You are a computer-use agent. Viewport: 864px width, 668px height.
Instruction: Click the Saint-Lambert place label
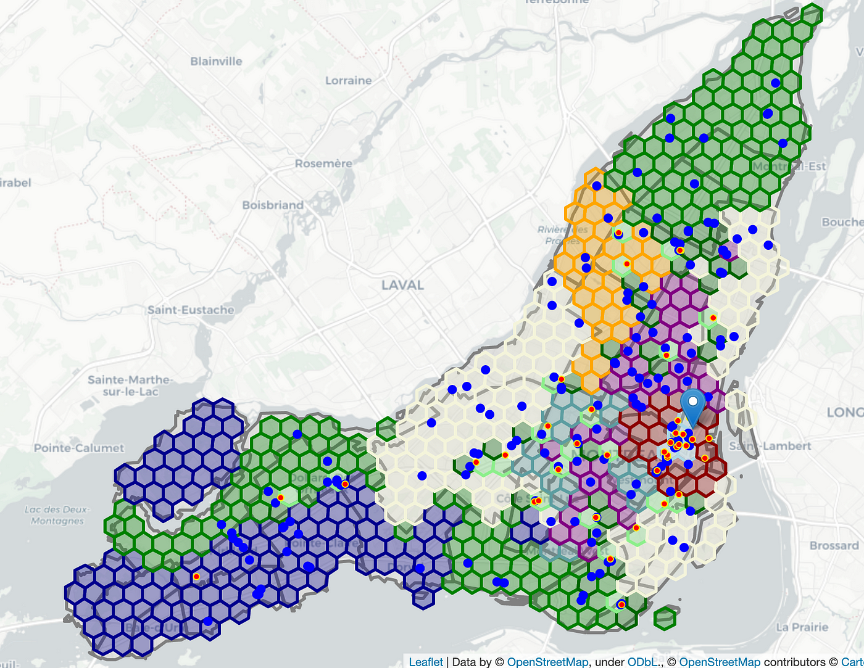point(770,445)
